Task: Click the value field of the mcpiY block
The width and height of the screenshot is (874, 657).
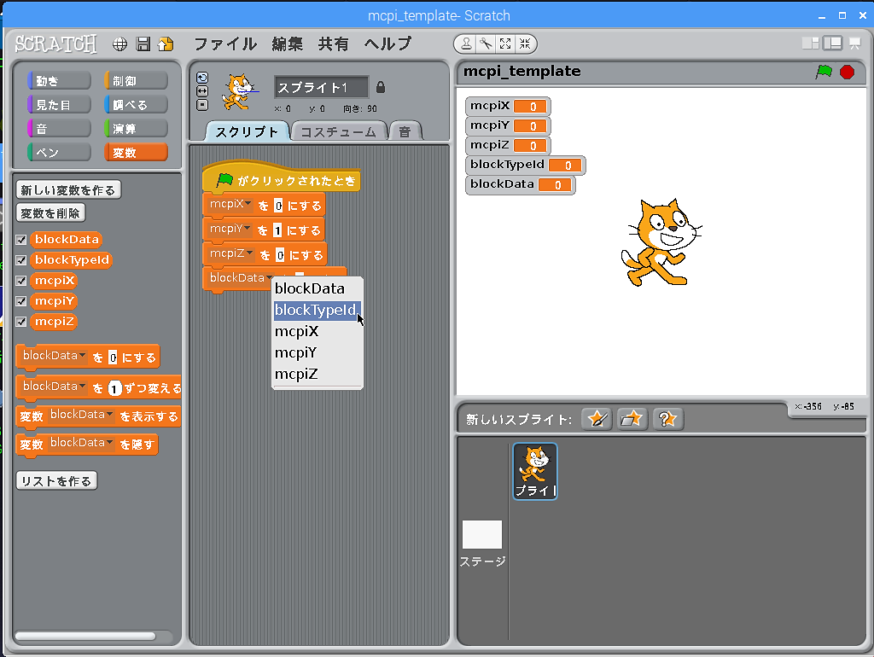Action: pos(277,230)
